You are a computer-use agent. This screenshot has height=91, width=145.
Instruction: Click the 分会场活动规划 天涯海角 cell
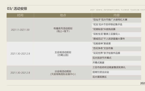click(x=63, y=73)
